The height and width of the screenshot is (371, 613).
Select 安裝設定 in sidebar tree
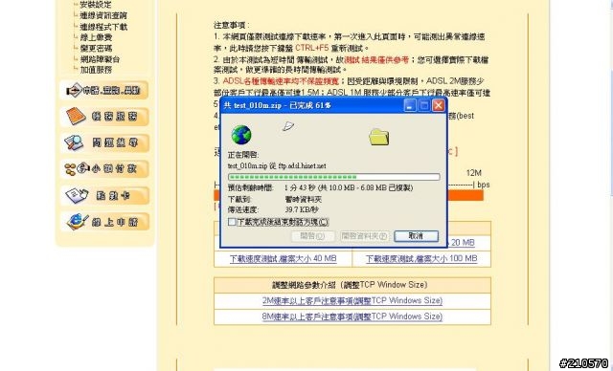pyautogui.click(x=96, y=5)
